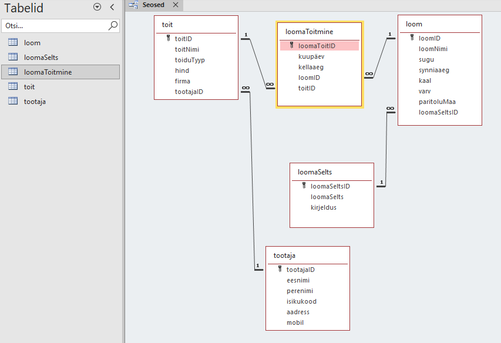501x343 pixels.
Task: Select eesnimi field in tootaja table
Action: [x=298, y=280]
